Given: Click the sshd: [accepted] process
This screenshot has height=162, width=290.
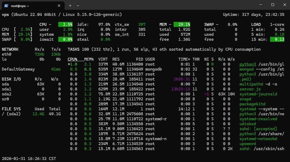Looking at the screenshot, I should (258, 129).
